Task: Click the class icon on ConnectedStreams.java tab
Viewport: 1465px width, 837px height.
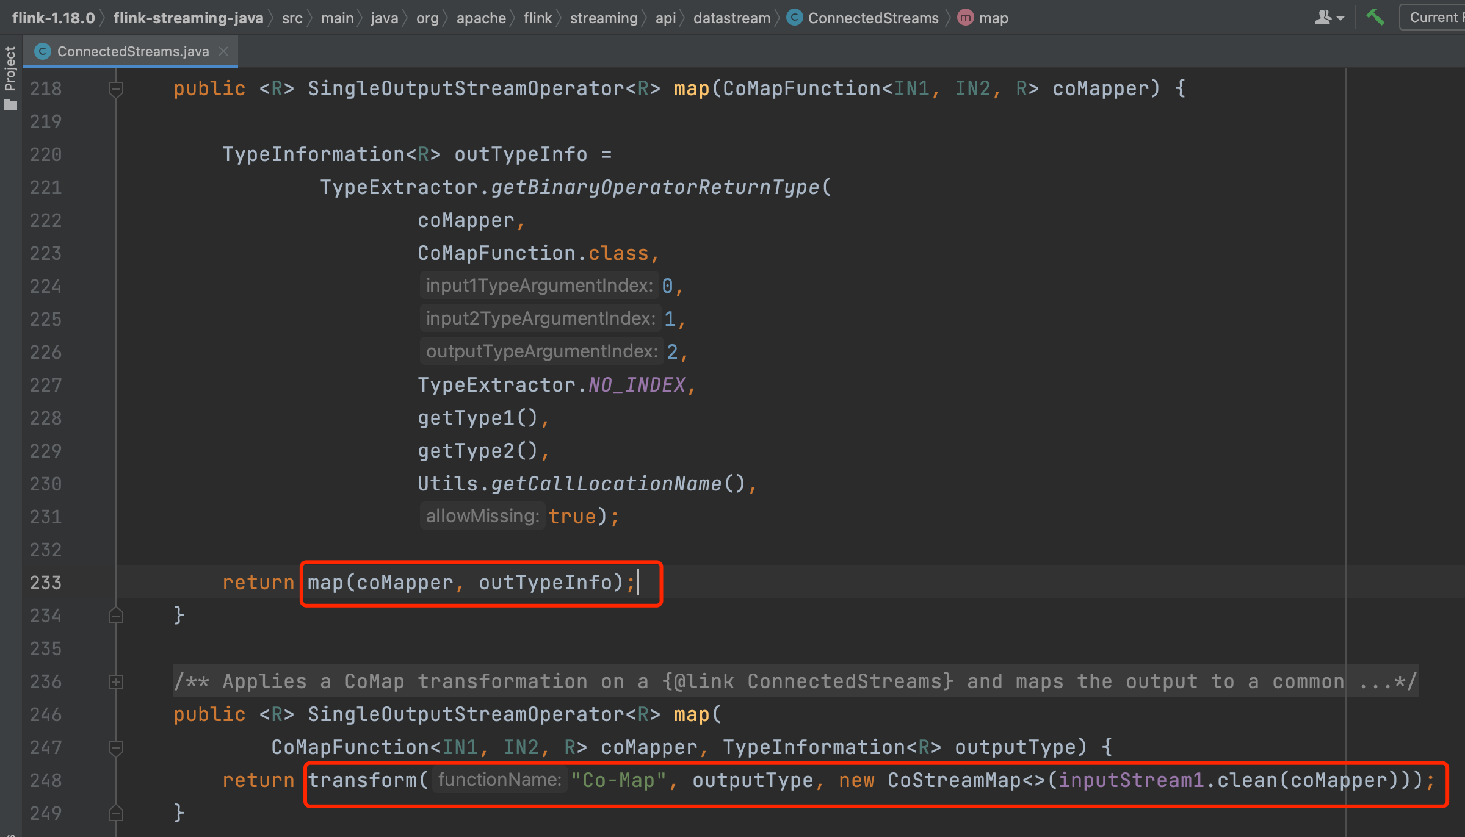Action: [43, 51]
